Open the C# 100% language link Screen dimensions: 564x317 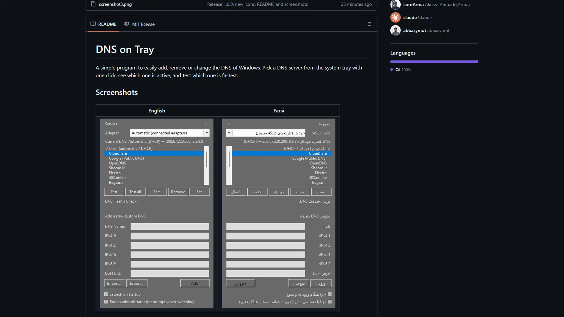403,70
